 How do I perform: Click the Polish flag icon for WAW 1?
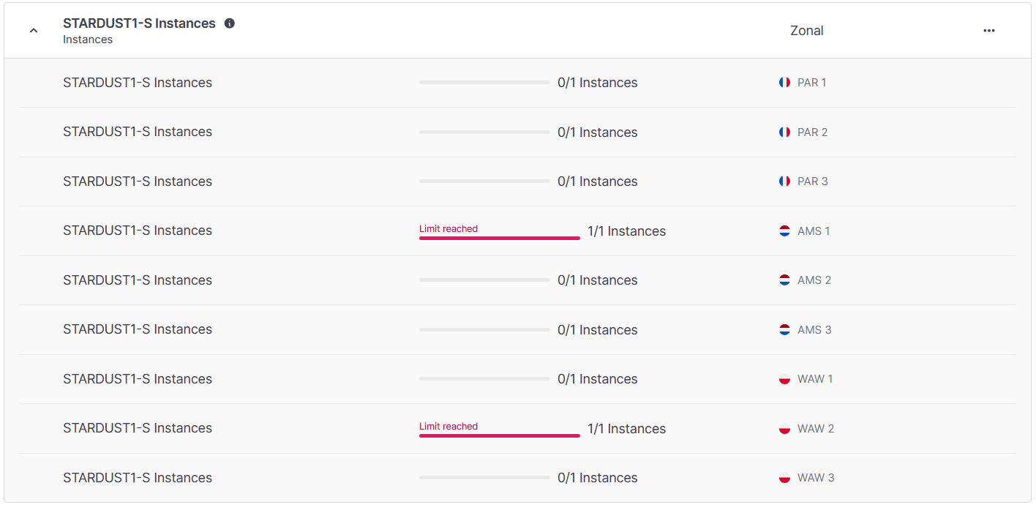(784, 379)
